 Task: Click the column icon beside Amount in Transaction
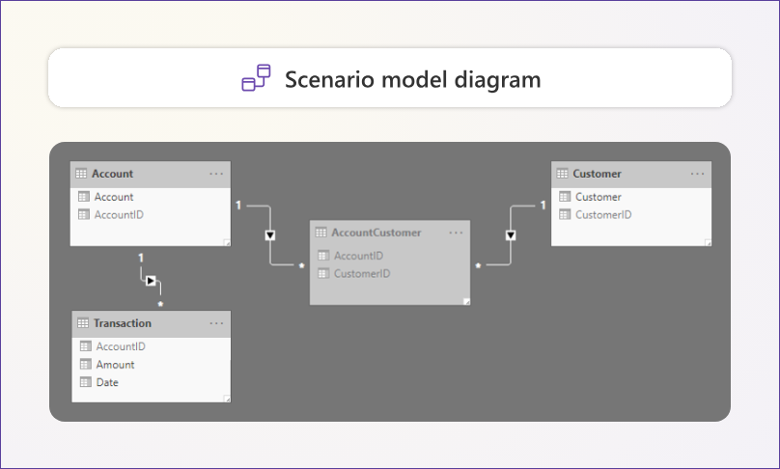click(x=86, y=364)
